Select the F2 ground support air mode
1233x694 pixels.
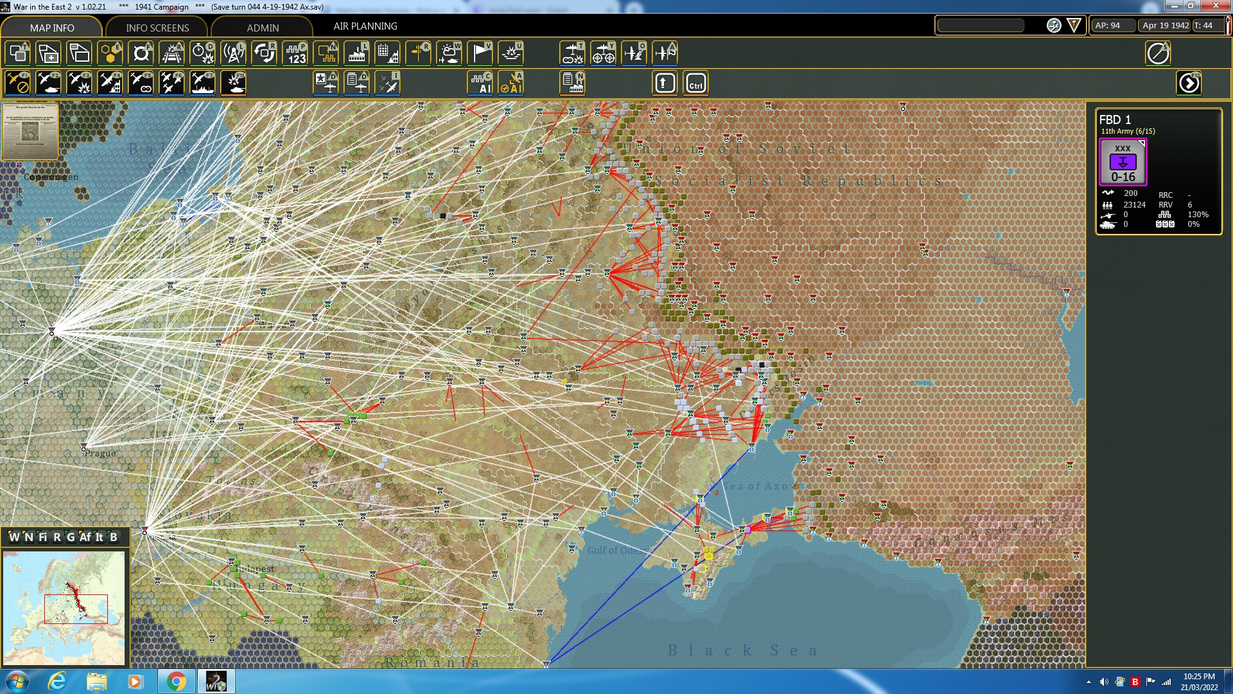coord(48,84)
